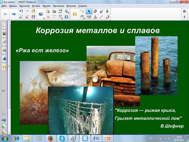Open the Page Sorter sidebar tab
Image resolution: width=189 pixels, height=142 pixels.
(x=4, y=25)
